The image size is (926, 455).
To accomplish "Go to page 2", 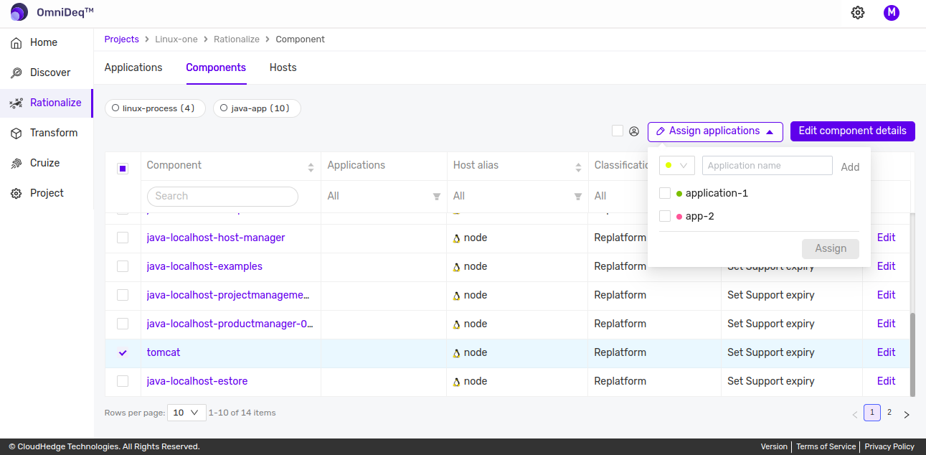I will [x=889, y=413].
